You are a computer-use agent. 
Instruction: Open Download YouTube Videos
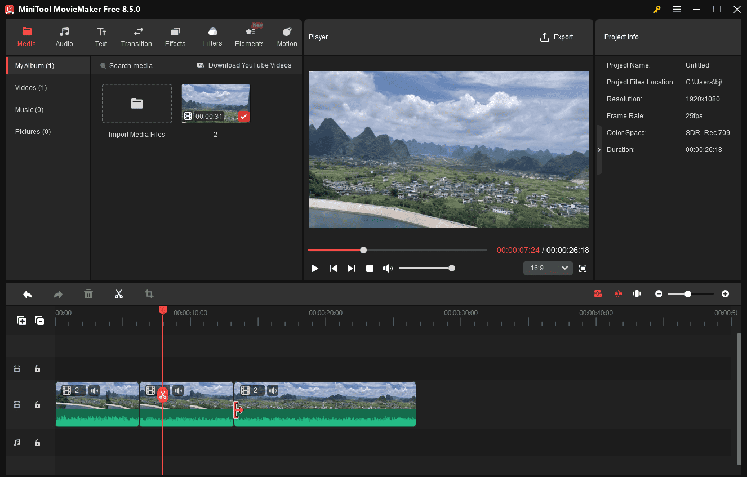(244, 65)
